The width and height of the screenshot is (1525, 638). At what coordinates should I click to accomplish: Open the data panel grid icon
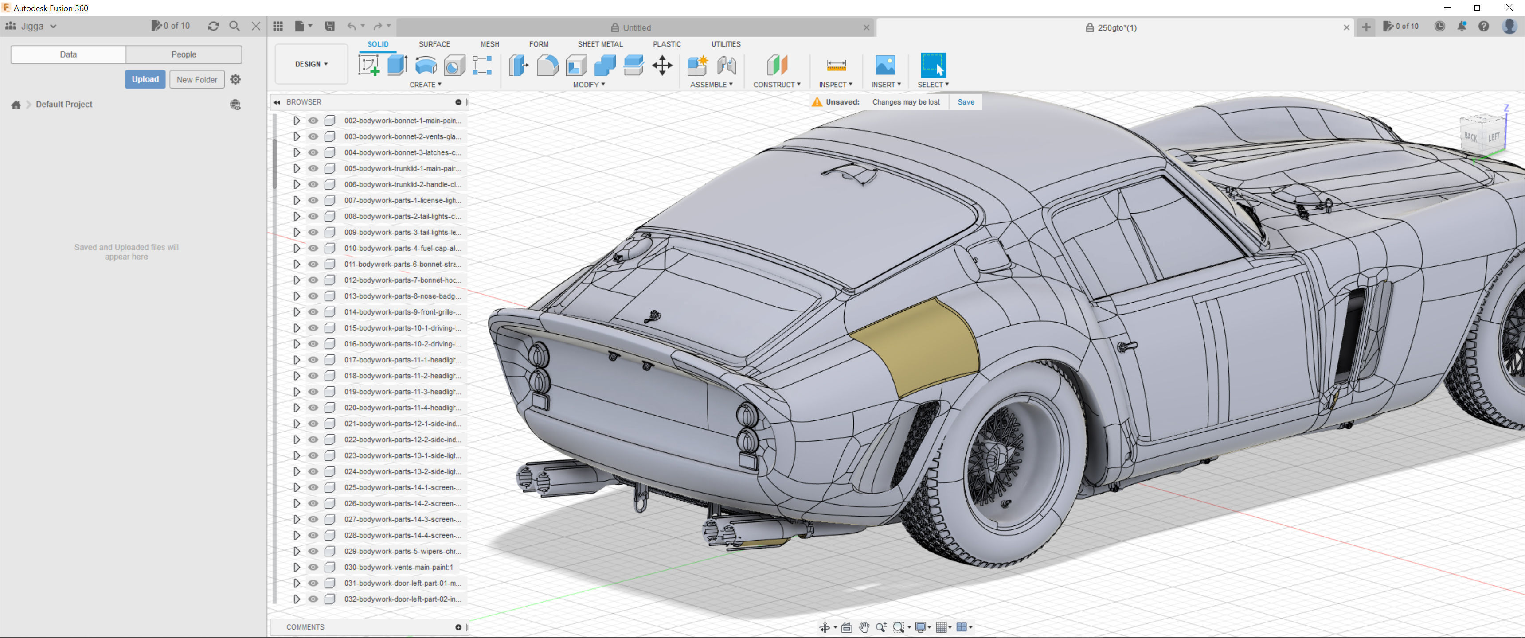[278, 26]
